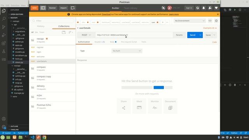
Task: Open a new Postman window icon
Action: tap(73, 8)
